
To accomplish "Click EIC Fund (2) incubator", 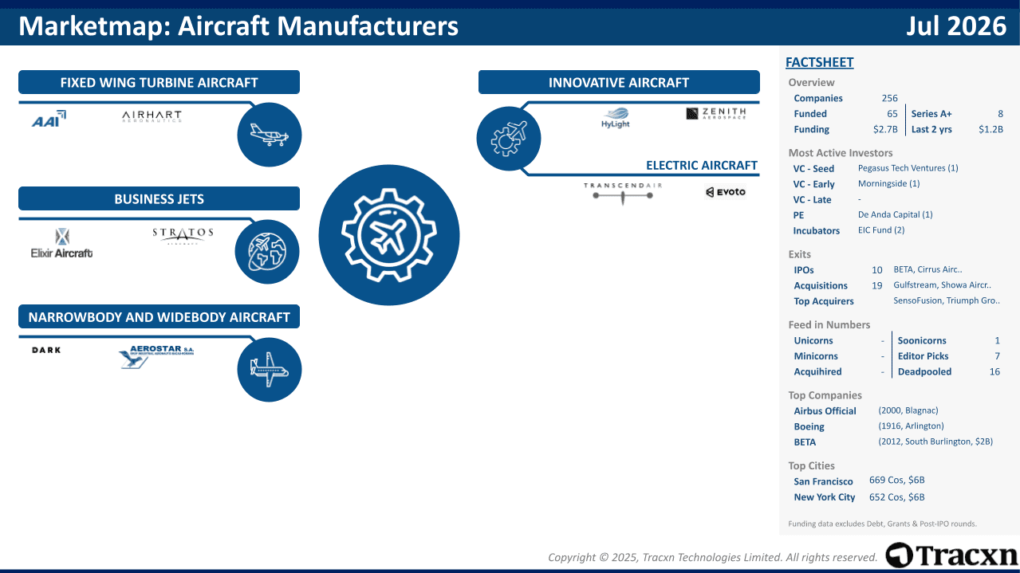I will pyautogui.click(x=881, y=230).
